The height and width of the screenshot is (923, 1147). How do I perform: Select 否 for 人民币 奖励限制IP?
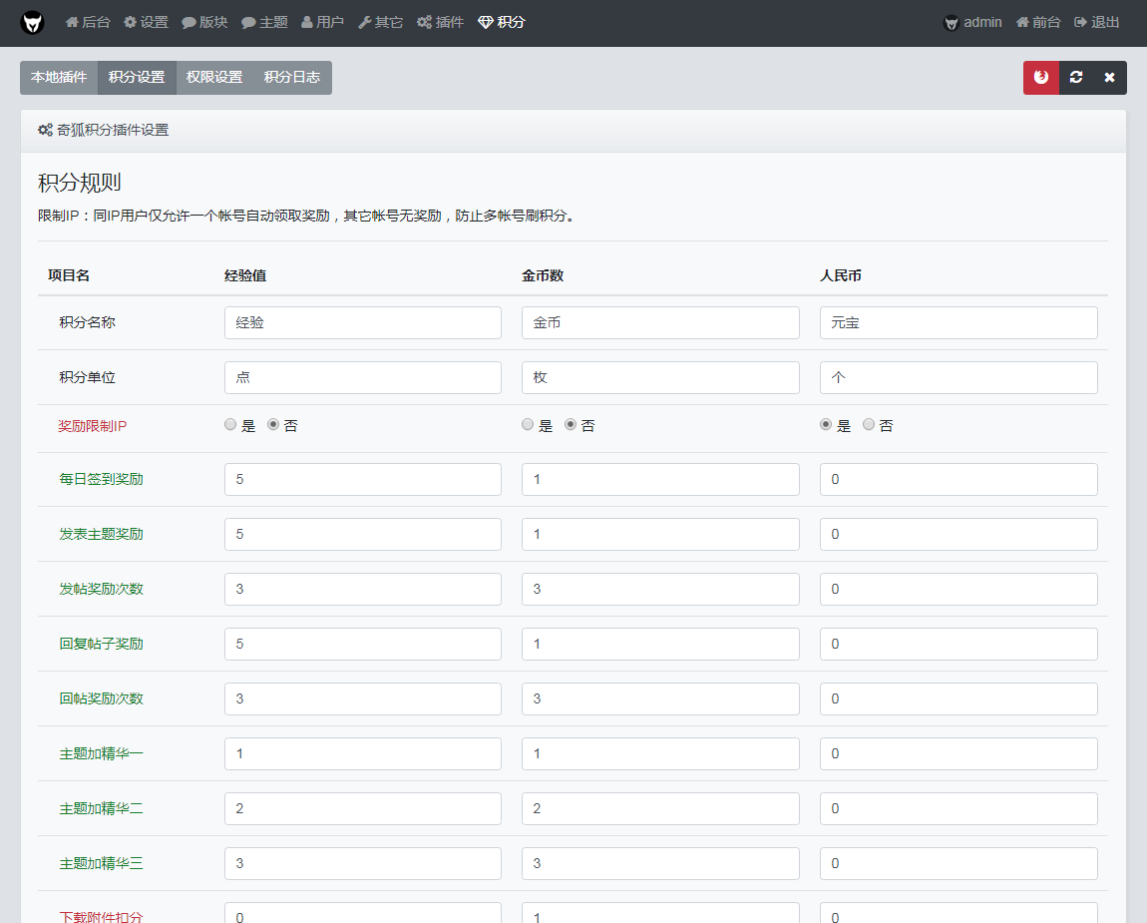coord(869,424)
